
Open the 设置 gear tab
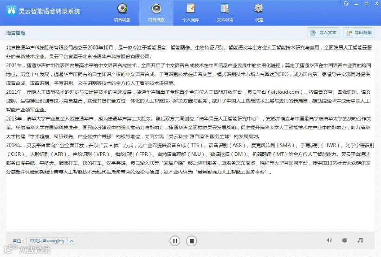(x=259, y=13)
